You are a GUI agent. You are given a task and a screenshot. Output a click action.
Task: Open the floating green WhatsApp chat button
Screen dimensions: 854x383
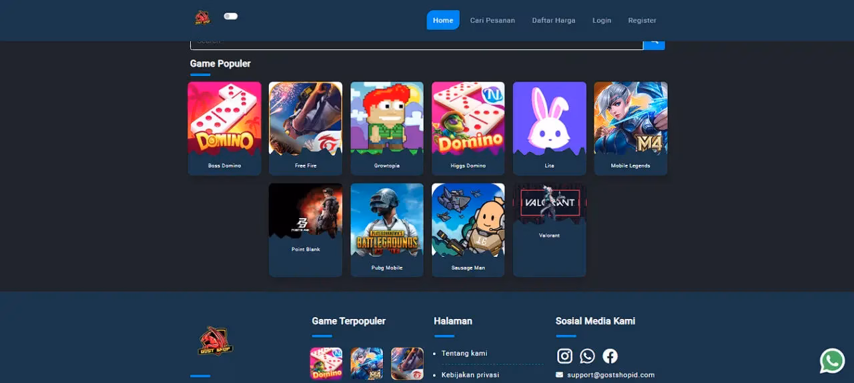[833, 361]
